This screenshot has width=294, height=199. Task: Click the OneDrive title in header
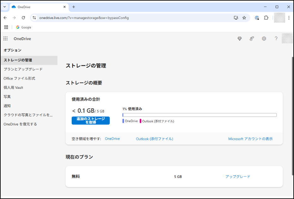22,39
